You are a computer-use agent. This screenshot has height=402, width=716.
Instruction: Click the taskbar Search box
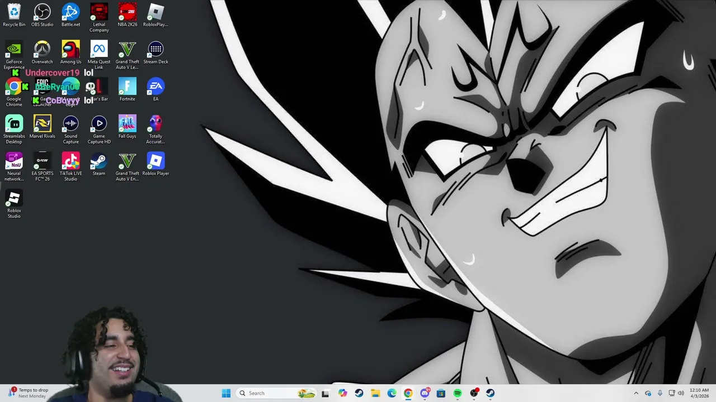[276, 393]
